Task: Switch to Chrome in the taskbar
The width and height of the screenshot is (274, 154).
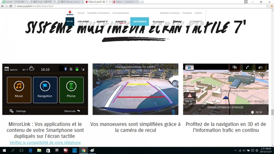Action: pos(83,150)
